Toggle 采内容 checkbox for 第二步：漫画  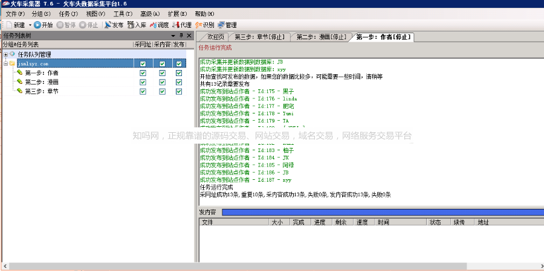pyautogui.click(x=162, y=82)
